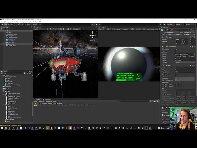This screenshot has height=148, width=197.
Task: Switch to the Animation tab
Action: [x=46, y=99]
